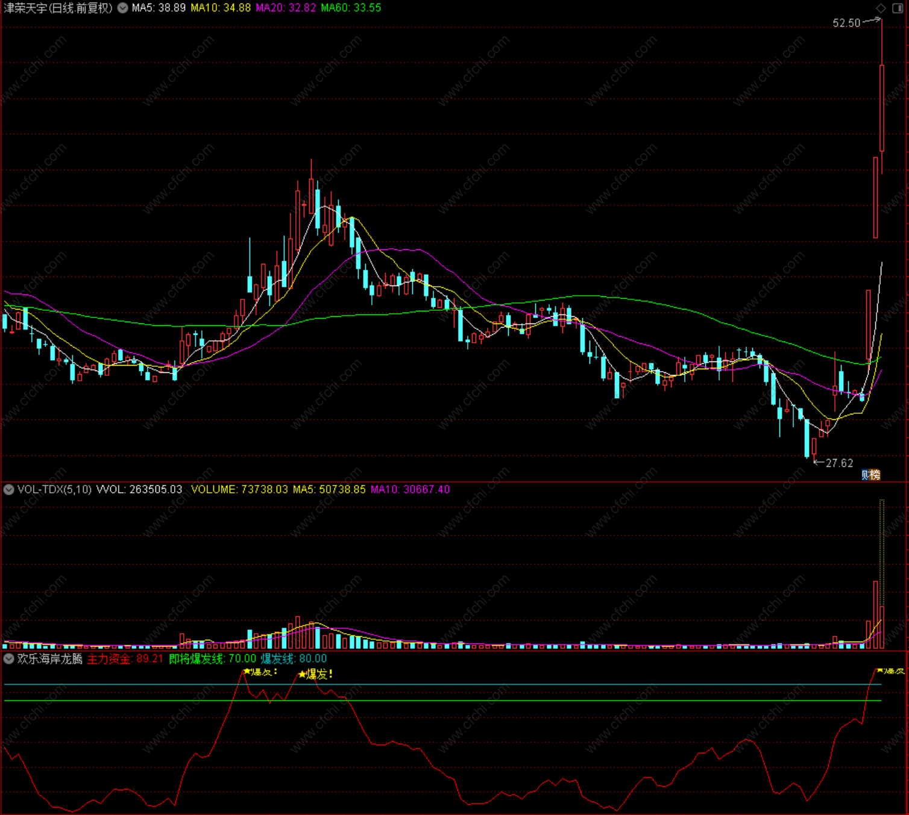Click the first 爆发 star marker

pos(260,671)
